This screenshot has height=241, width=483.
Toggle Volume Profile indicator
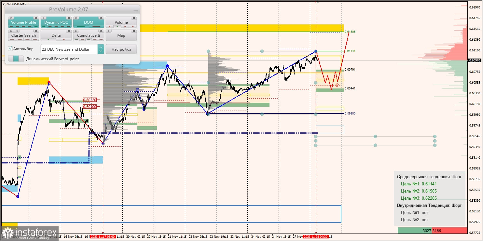click(23, 22)
